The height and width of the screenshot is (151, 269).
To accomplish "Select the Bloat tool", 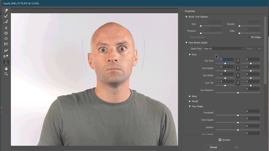I will (6, 38).
